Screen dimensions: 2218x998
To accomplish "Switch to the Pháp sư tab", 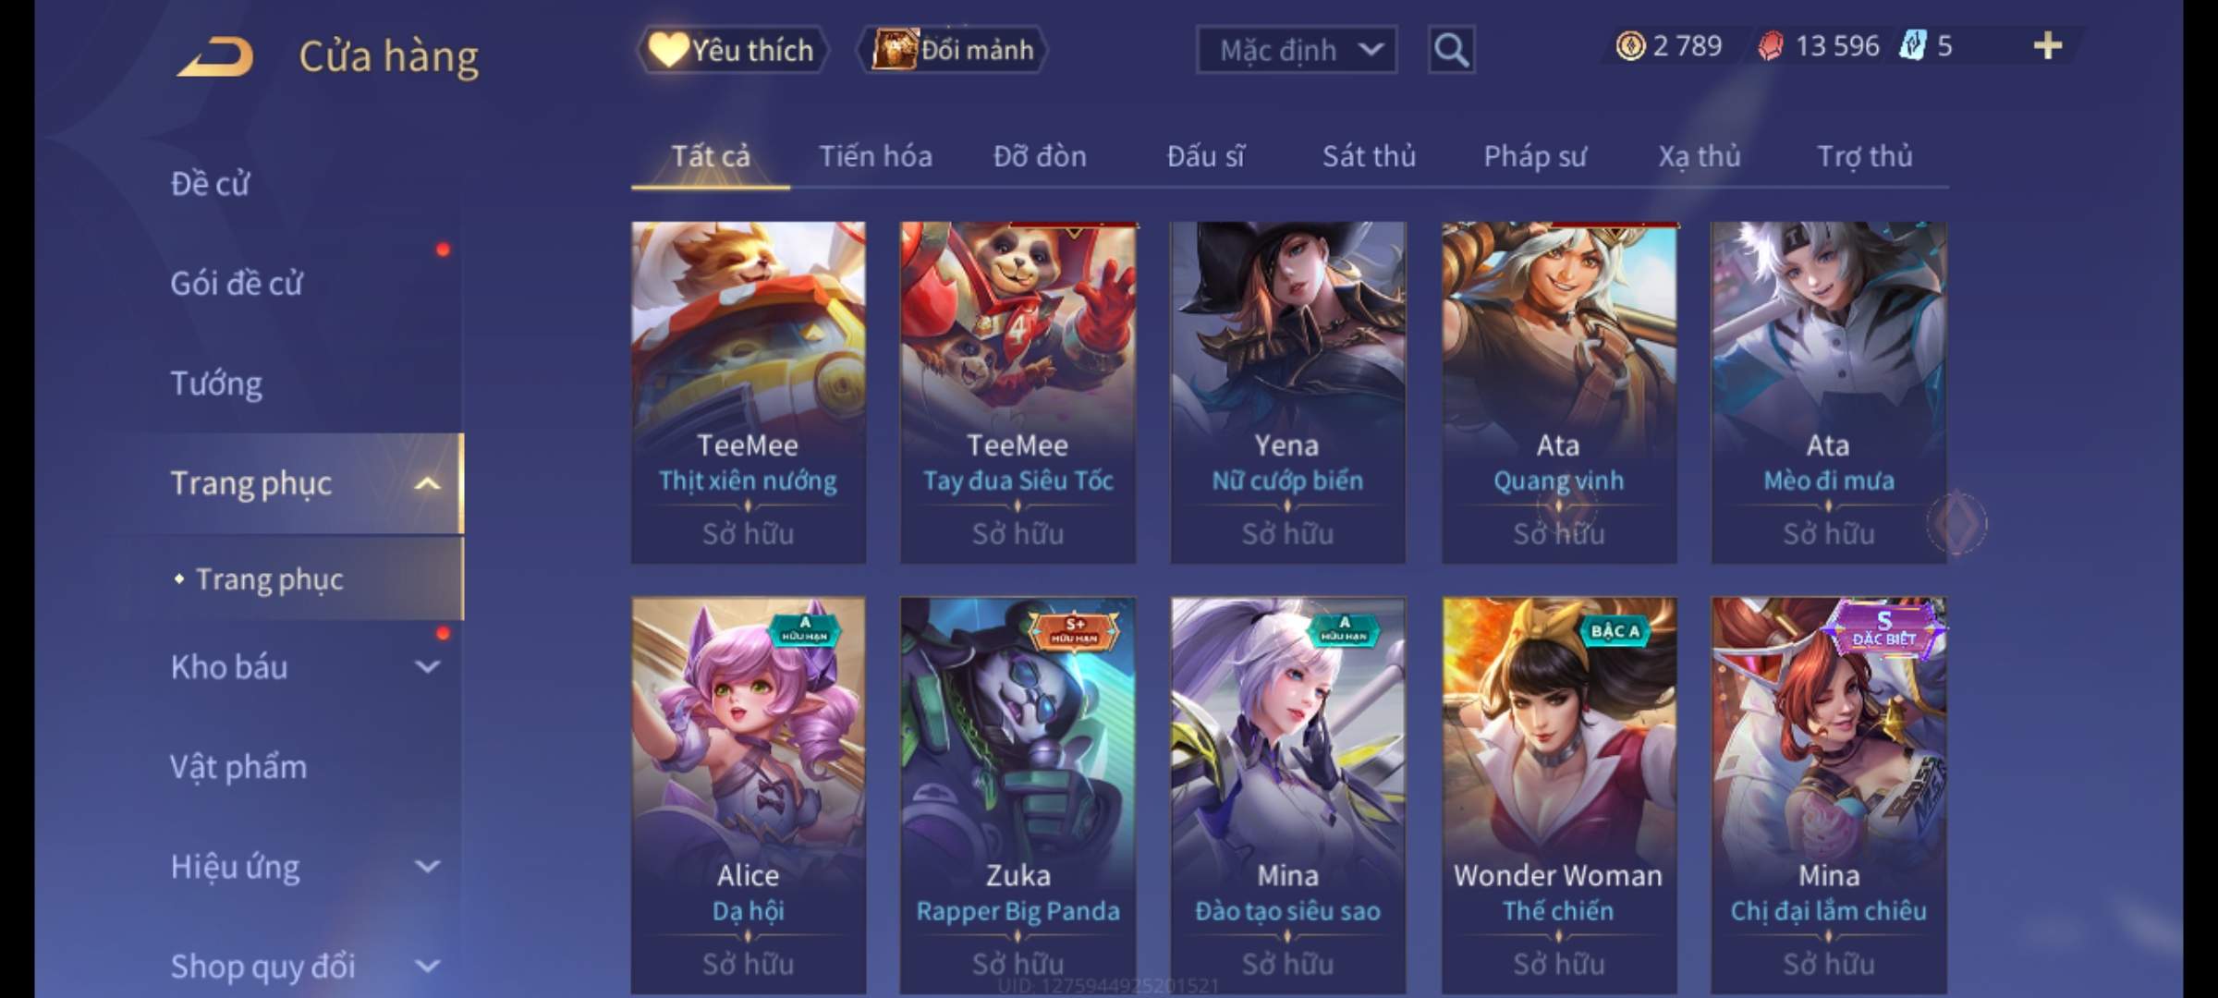I will point(1535,157).
